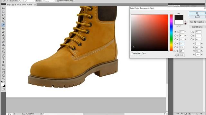Click the vertical hue slider strip

[171, 33]
